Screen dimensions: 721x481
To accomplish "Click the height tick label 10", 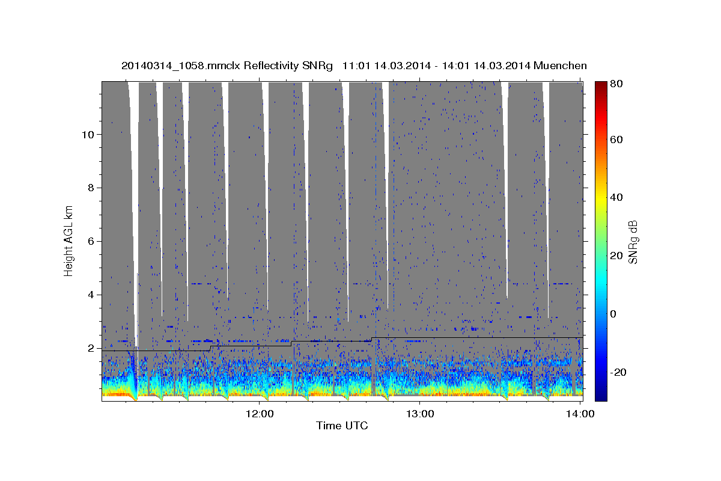I will [x=89, y=134].
